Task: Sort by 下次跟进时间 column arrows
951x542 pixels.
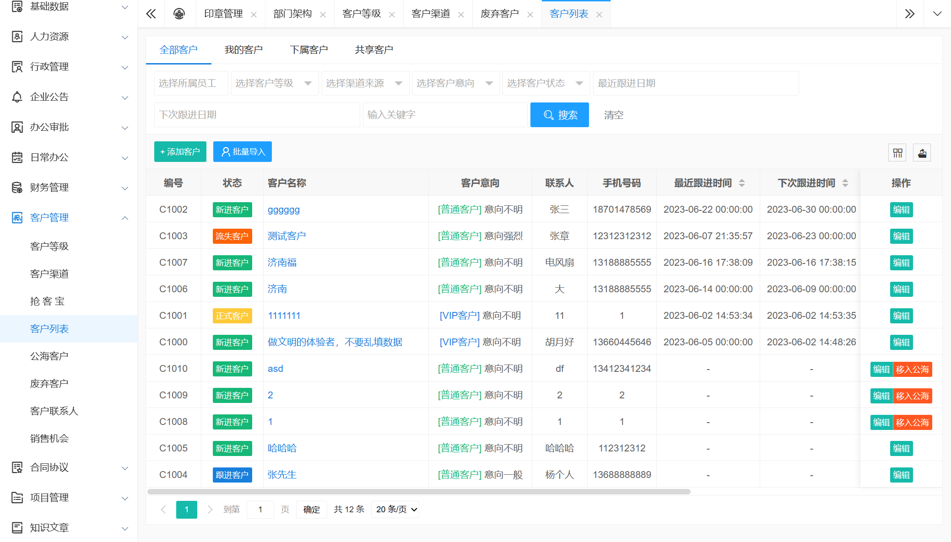Action: (x=845, y=183)
